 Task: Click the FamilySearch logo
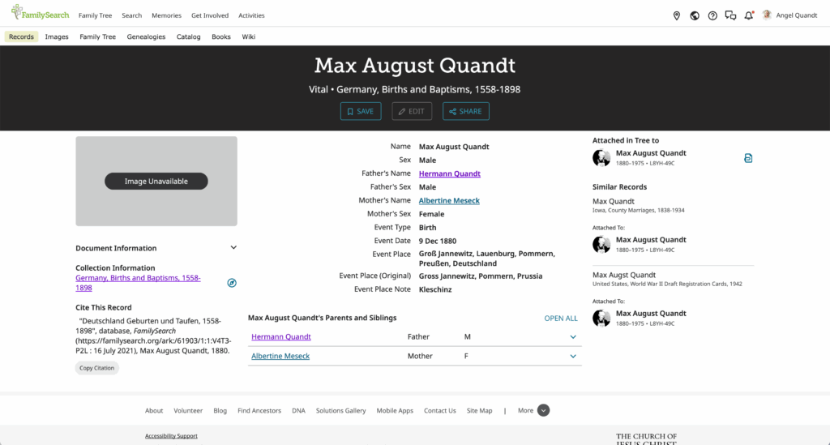click(40, 13)
